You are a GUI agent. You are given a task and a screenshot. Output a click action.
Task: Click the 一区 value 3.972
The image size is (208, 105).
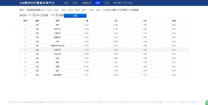coord(86,33)
